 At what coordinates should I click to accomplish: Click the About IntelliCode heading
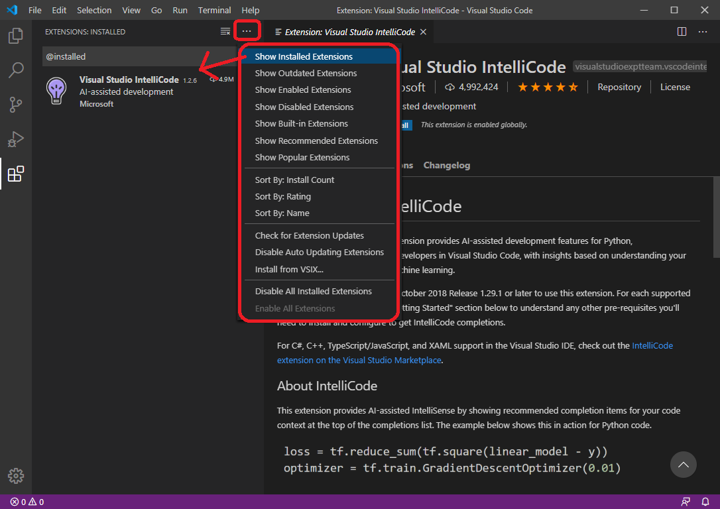coord(327,386)
